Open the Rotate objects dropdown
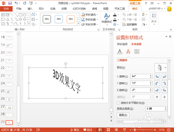 tap(144, 24)
